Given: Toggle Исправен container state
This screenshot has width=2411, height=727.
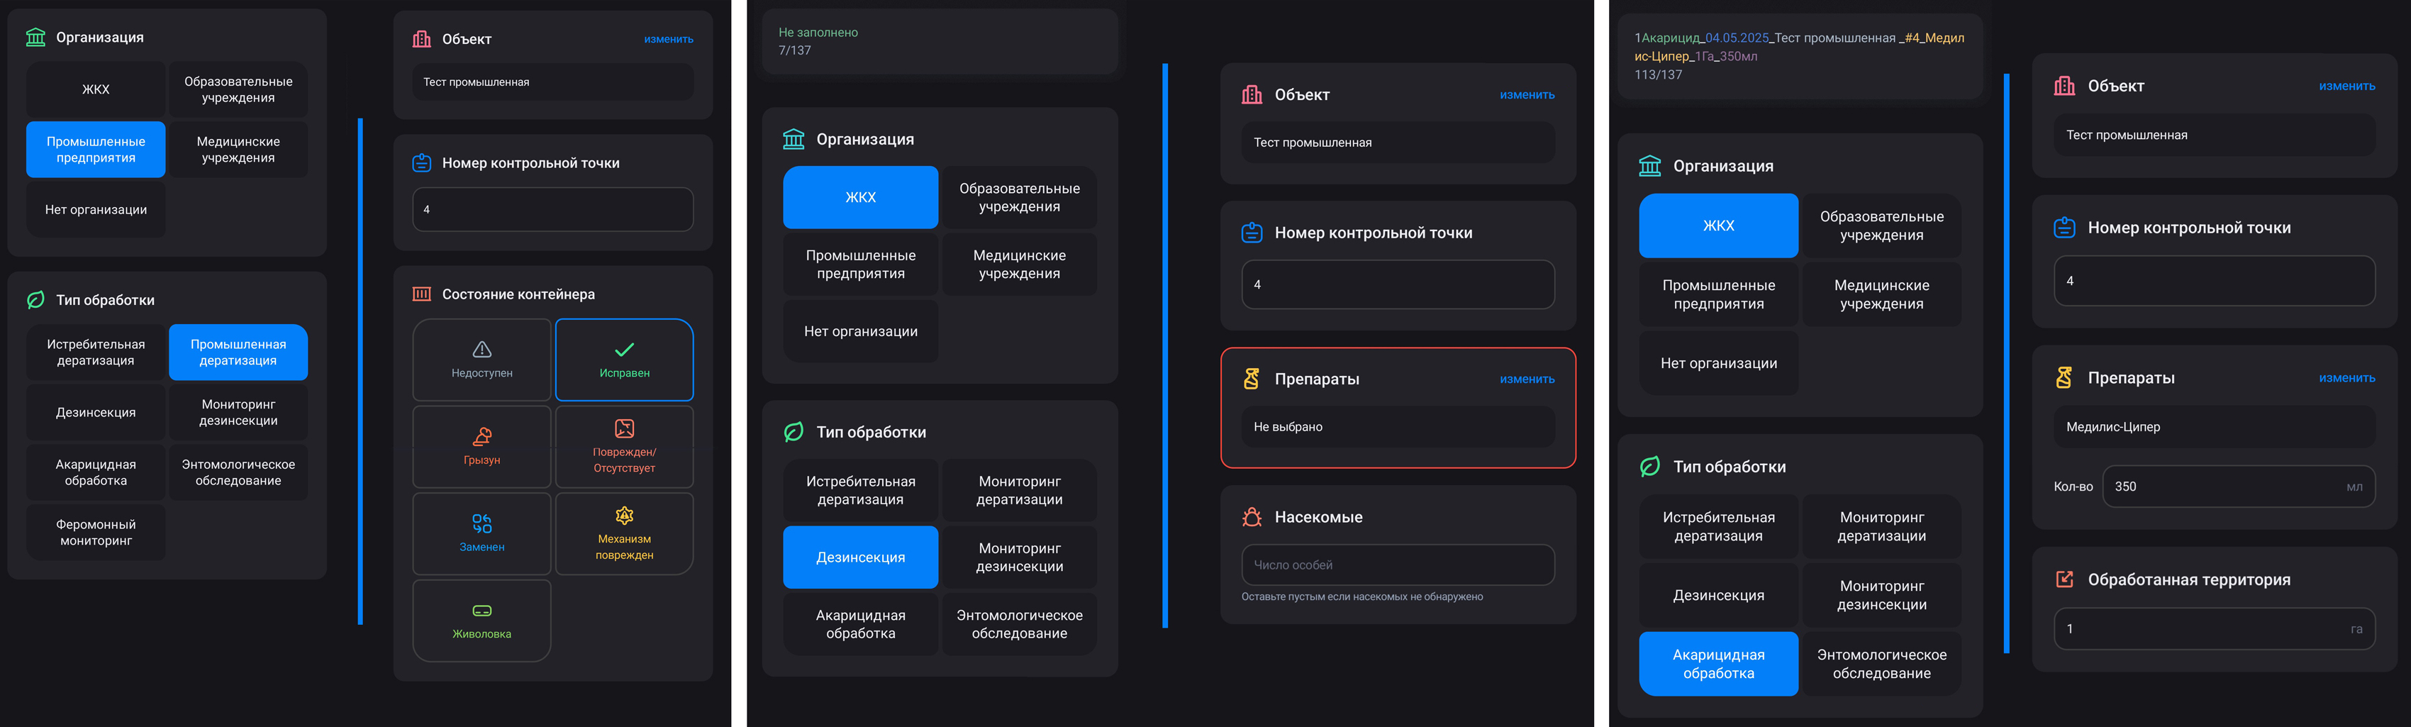Looking at the screenshot, I should 623,360.
